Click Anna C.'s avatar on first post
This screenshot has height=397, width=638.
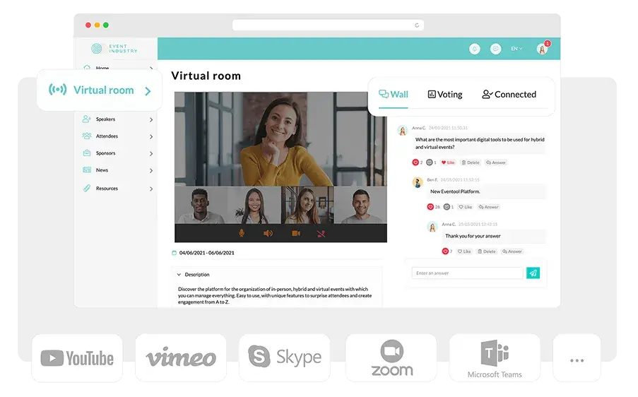[x=403, y=130]
